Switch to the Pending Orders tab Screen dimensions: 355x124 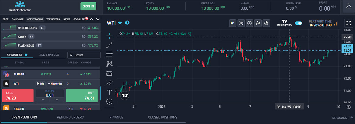70,117
